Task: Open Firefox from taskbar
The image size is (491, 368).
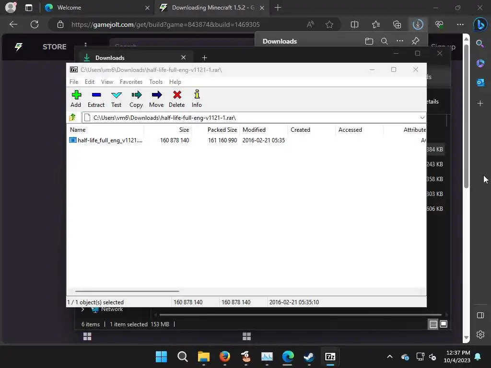Action: (224, 356)
